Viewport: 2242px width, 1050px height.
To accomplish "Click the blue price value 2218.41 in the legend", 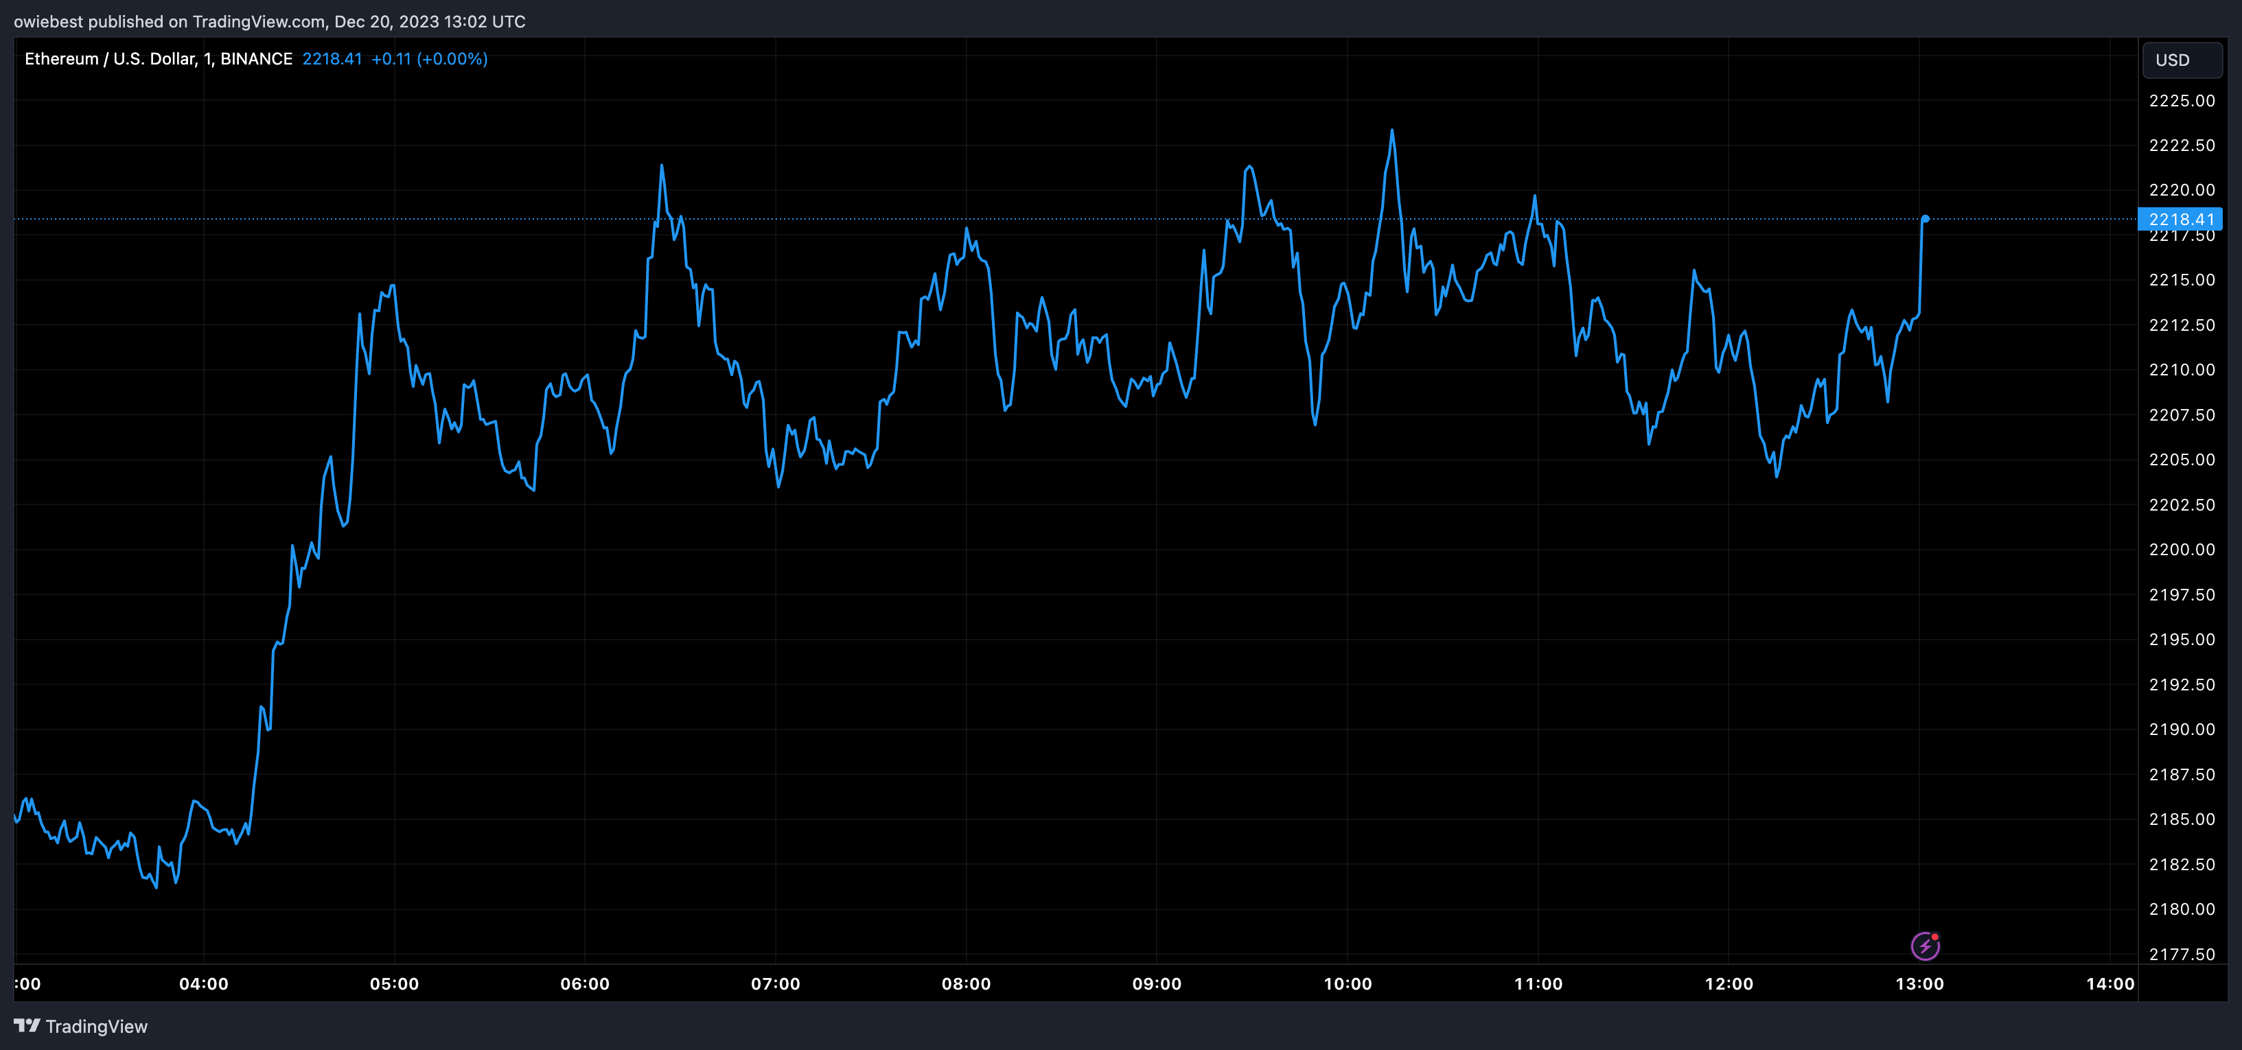I will [332, 58].
